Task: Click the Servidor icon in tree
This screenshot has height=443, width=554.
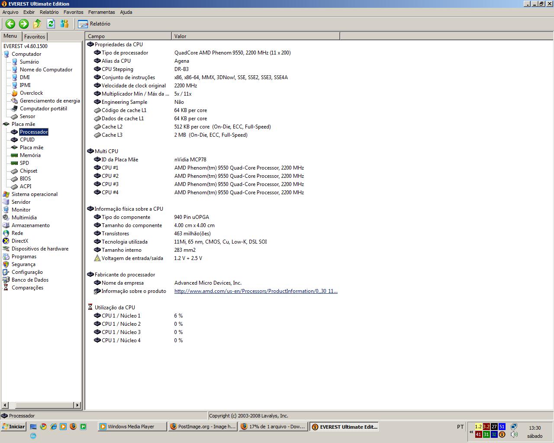Action: [6, 202]
